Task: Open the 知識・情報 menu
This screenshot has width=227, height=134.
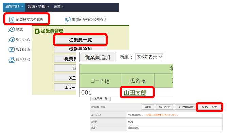Action: [38, 7]
